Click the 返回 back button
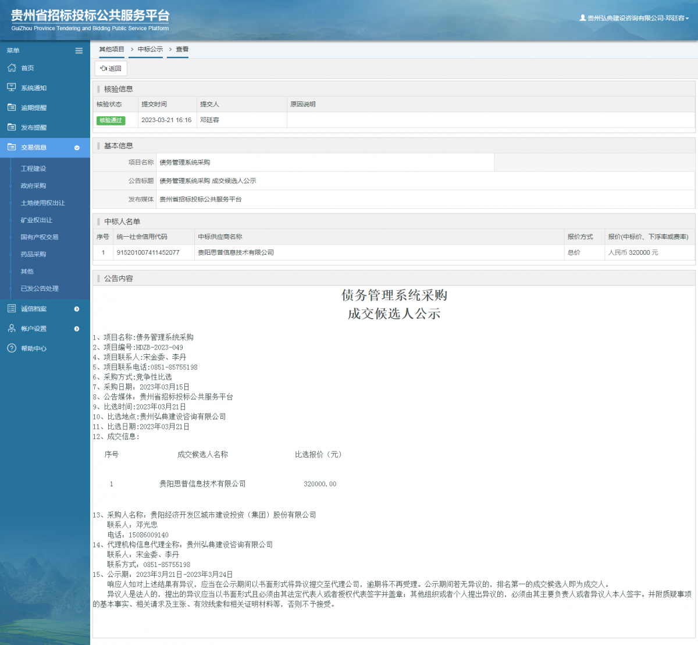698x645 pixels. coord(111,69)
